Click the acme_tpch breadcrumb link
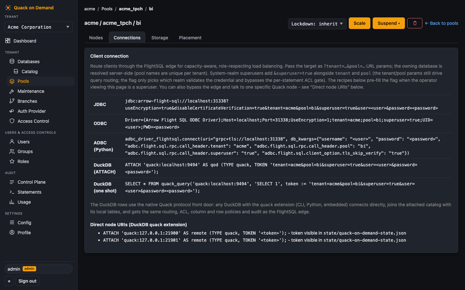 [131, 9]
